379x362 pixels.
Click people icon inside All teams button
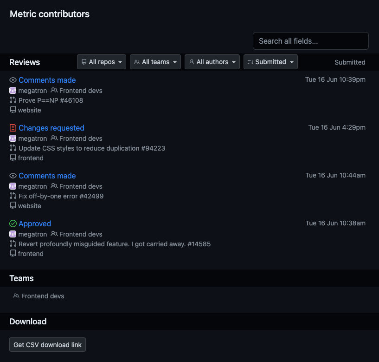[137, 62]
